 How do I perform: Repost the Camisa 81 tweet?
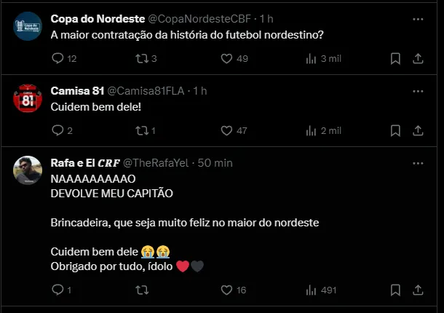tap(142, 130)
